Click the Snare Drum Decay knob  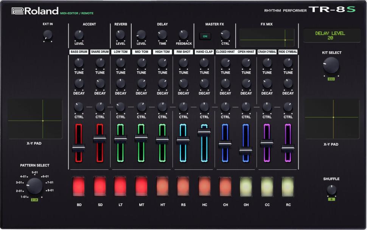click(x=100, y=83)
